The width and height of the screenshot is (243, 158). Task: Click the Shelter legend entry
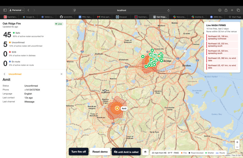[210, 153]
